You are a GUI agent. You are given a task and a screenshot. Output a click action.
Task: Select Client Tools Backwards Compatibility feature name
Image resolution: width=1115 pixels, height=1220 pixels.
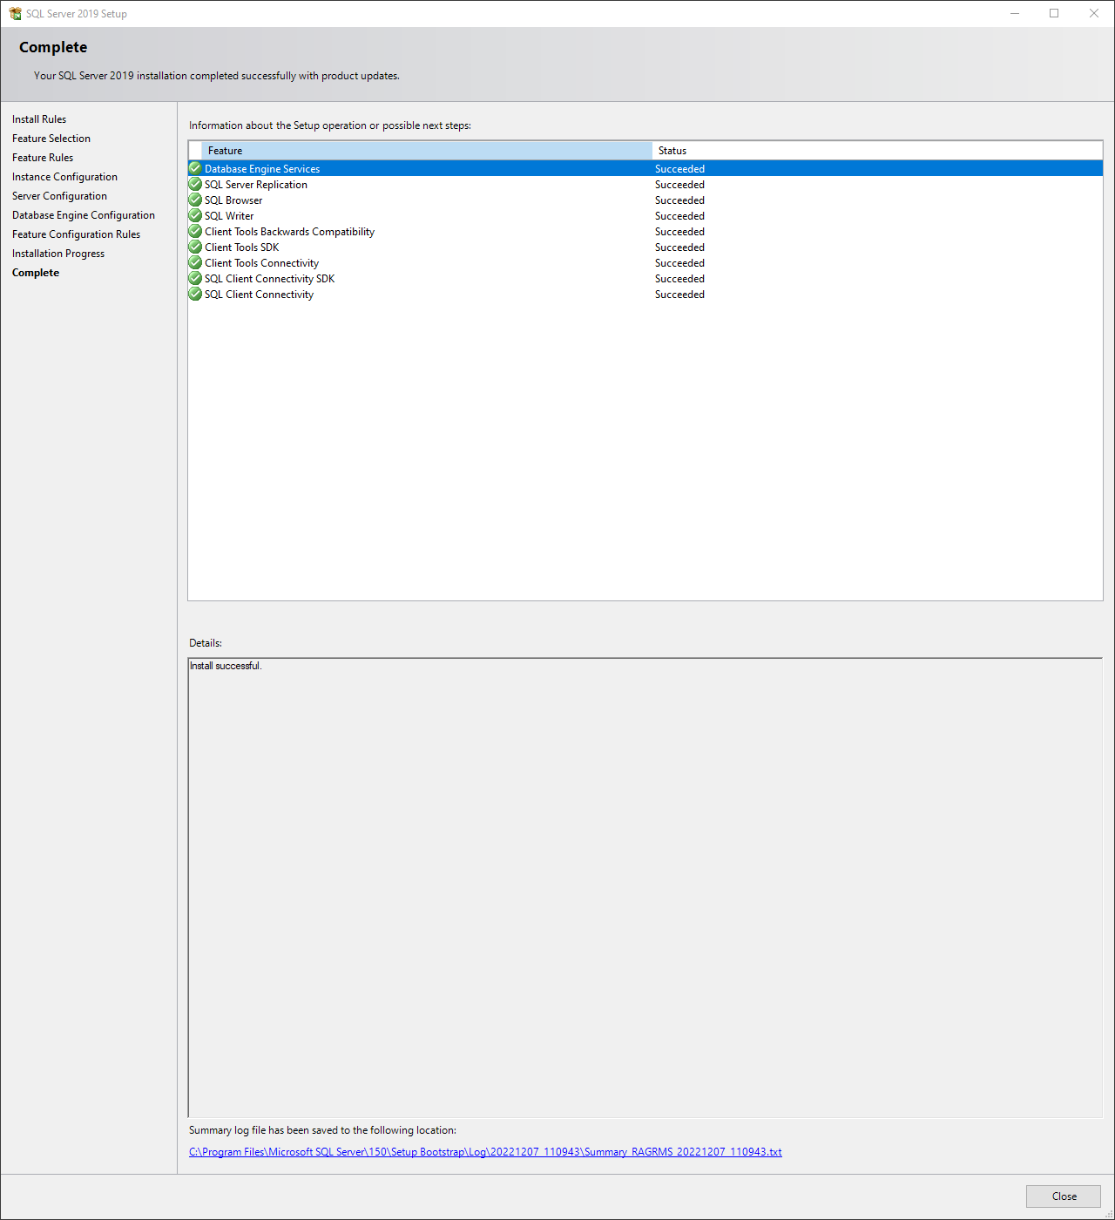tap(289, 232)
